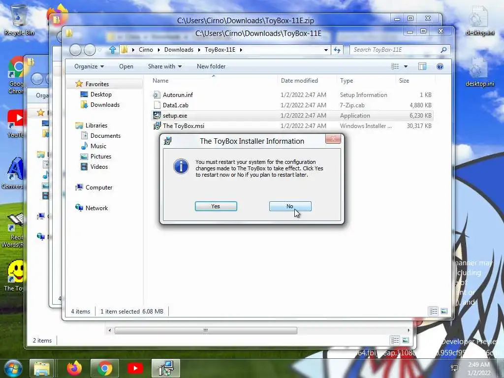
Task: Switch to details view in status bar
Action: (433, 311)
